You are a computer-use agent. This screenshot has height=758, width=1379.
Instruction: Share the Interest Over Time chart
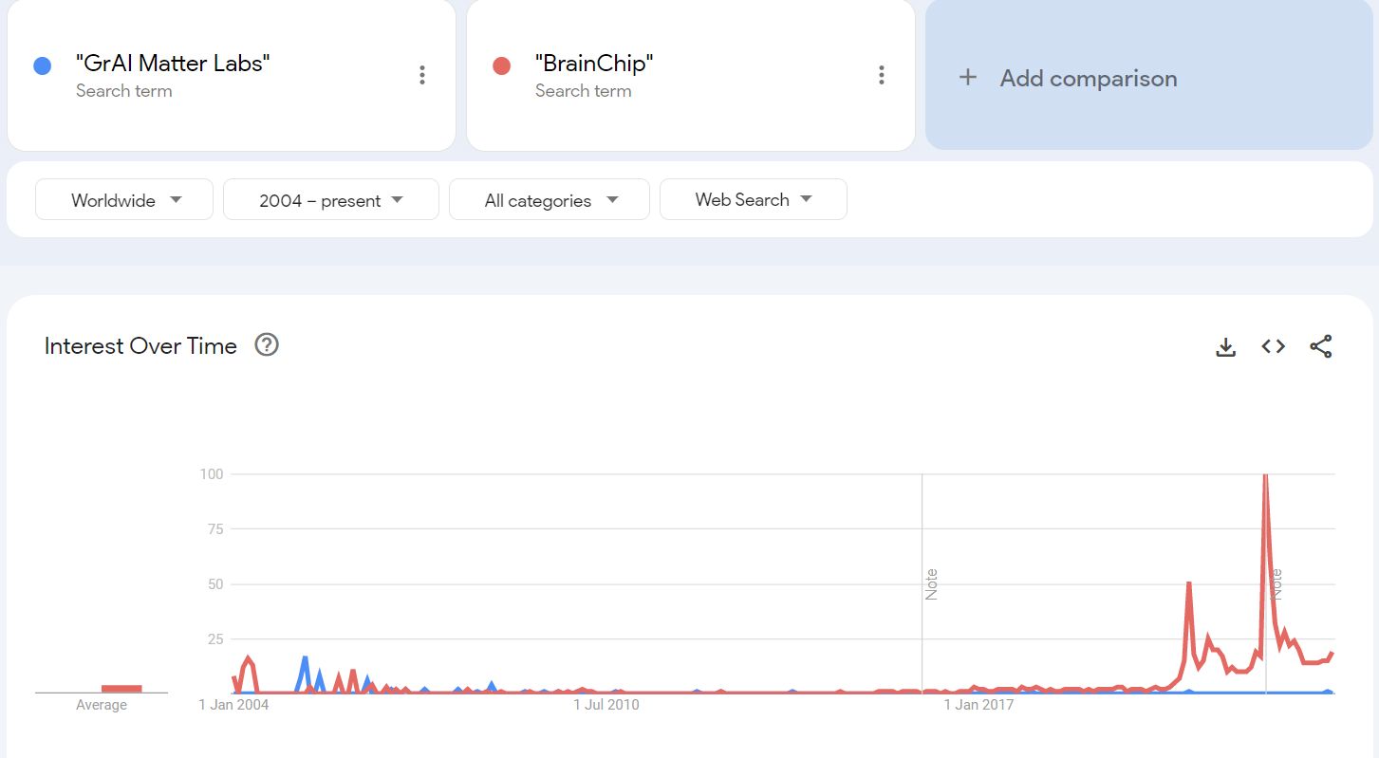(x=1321, y=347)
